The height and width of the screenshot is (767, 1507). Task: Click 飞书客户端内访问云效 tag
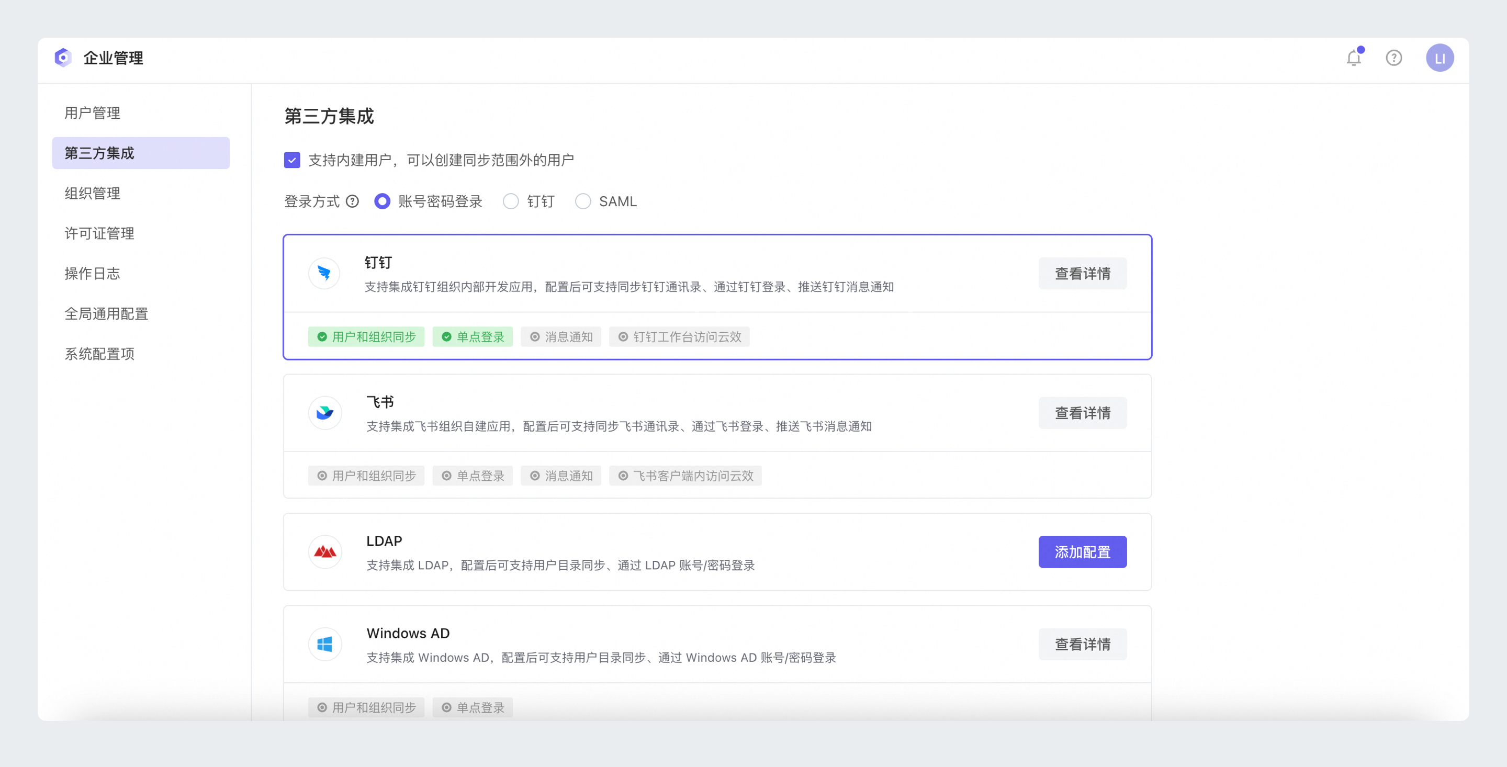(685, 476)
